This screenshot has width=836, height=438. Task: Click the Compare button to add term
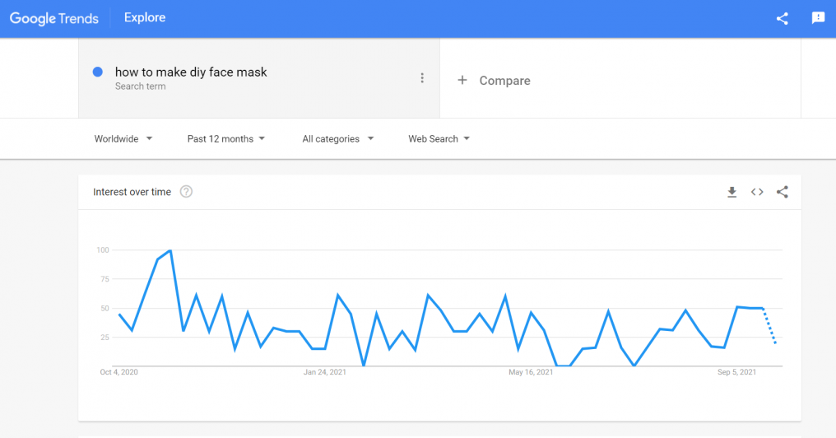pos(494,81)
